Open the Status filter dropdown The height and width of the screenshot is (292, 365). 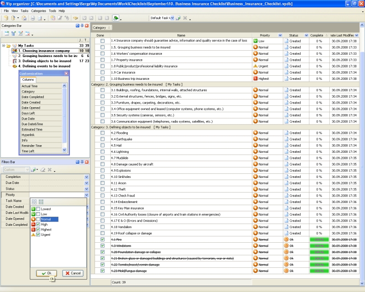click(86, 188)
